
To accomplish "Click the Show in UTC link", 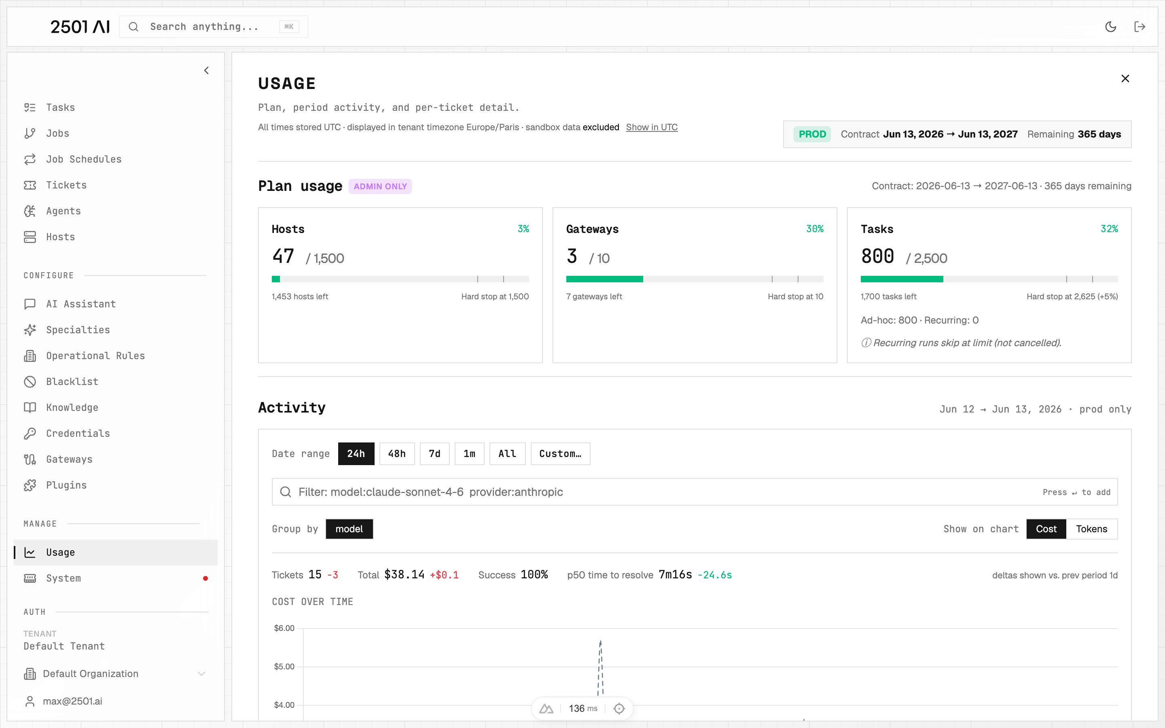I will (x=651, y=127).
